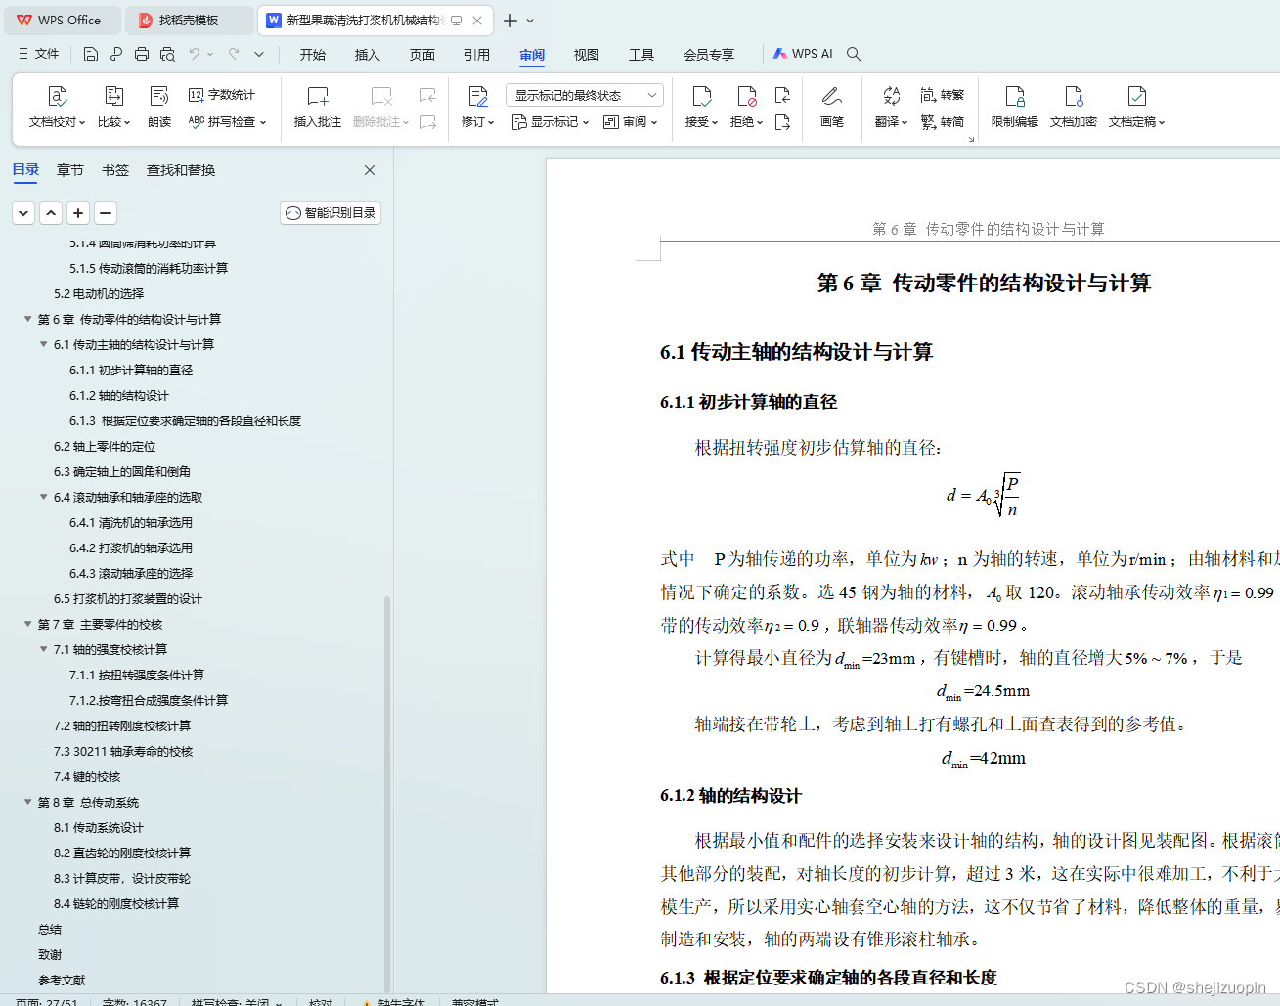Open the 插入 ribbon tab
Image resolution: width=1280 pixels, height=1006 pixels.
click(x=368, y=55)
